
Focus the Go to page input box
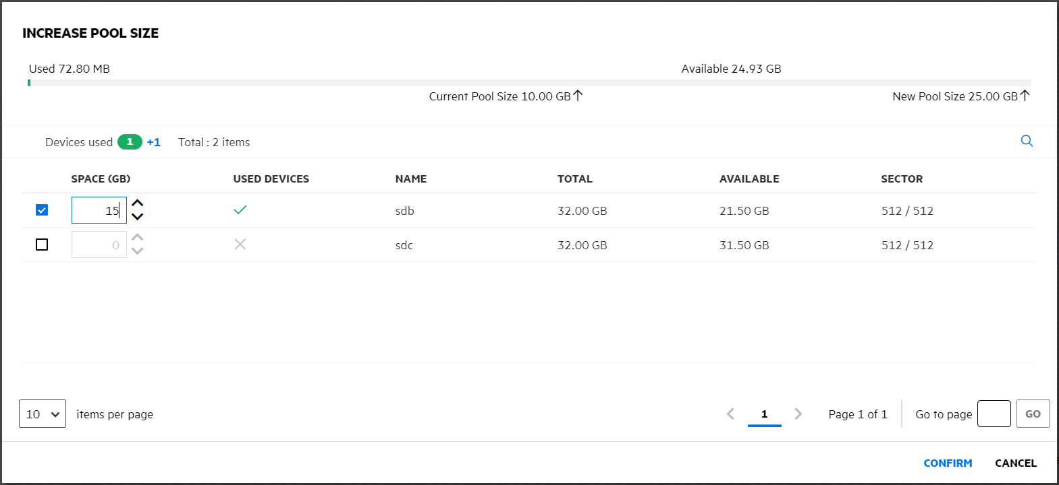[x=994, y=414]
